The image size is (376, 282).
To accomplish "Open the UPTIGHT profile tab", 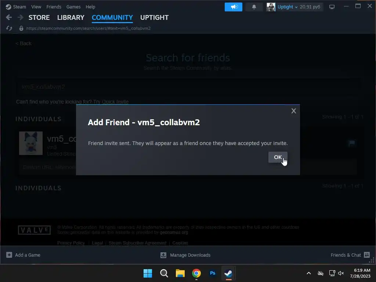I will click(x=155, y=18).
